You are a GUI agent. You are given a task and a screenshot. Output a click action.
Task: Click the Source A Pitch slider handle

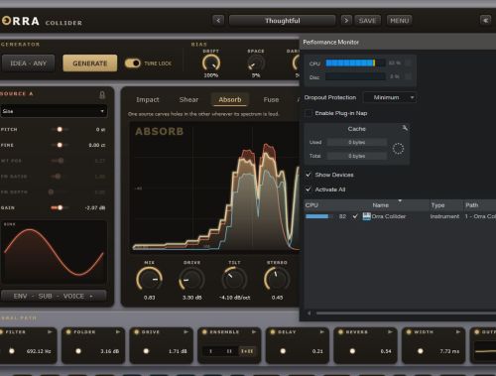(60, 129)
